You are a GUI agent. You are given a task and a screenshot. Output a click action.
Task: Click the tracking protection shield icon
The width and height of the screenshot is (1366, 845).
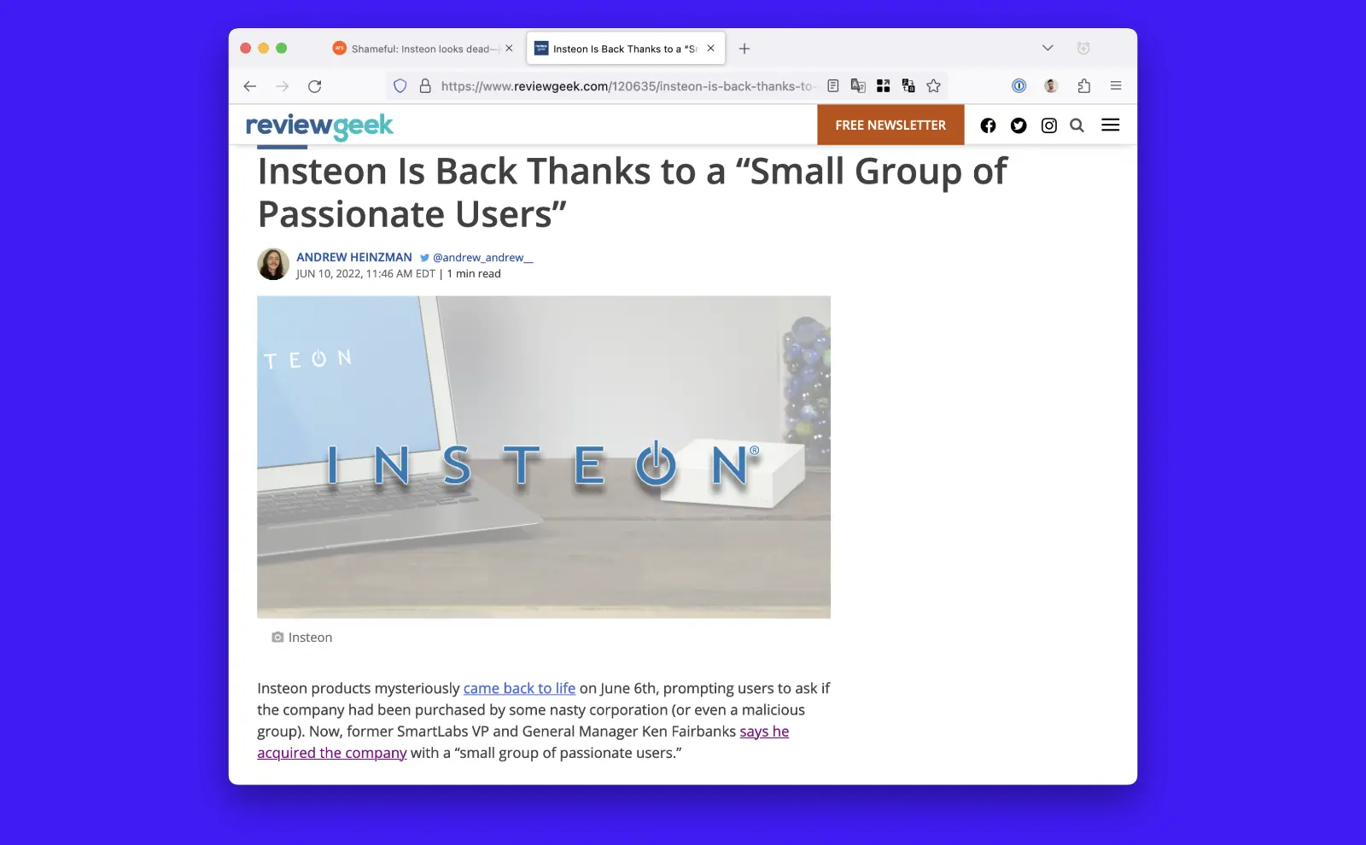[399, 85]
